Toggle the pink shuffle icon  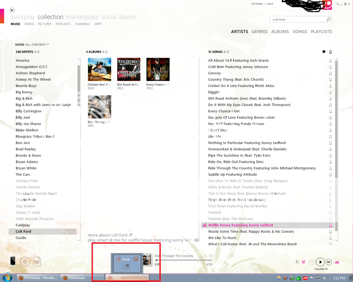303,262
